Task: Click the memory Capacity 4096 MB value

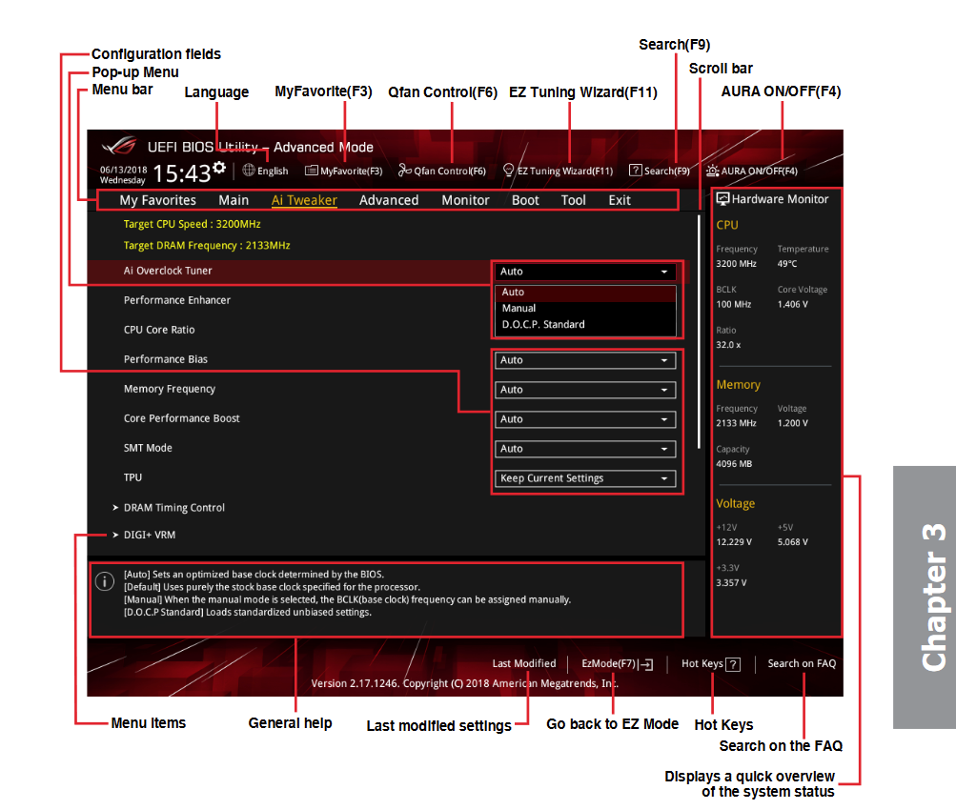Action: click(x=734, y=464)
